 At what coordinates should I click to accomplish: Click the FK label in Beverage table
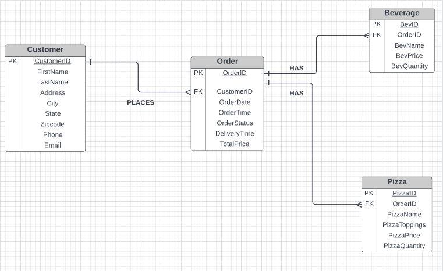point(377,35)
